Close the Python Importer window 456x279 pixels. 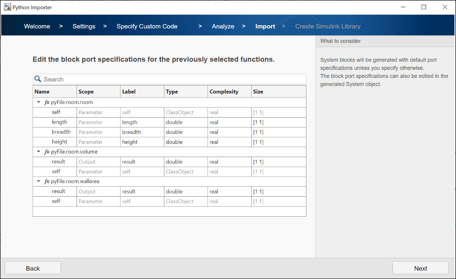coord(445,7)
